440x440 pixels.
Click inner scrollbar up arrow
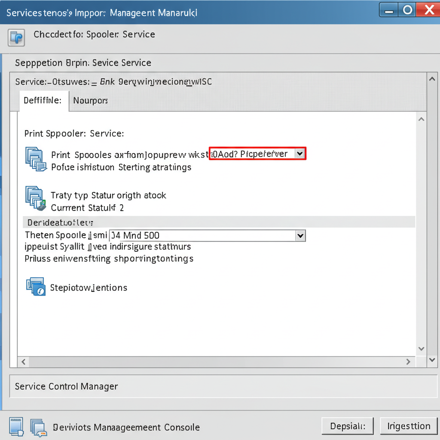pos(421,119)
